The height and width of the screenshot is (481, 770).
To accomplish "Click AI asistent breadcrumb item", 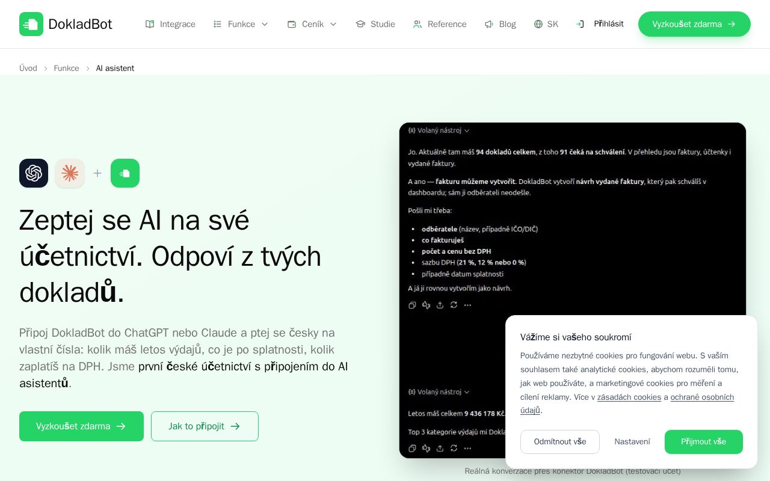I will click(x=115, y=69).
